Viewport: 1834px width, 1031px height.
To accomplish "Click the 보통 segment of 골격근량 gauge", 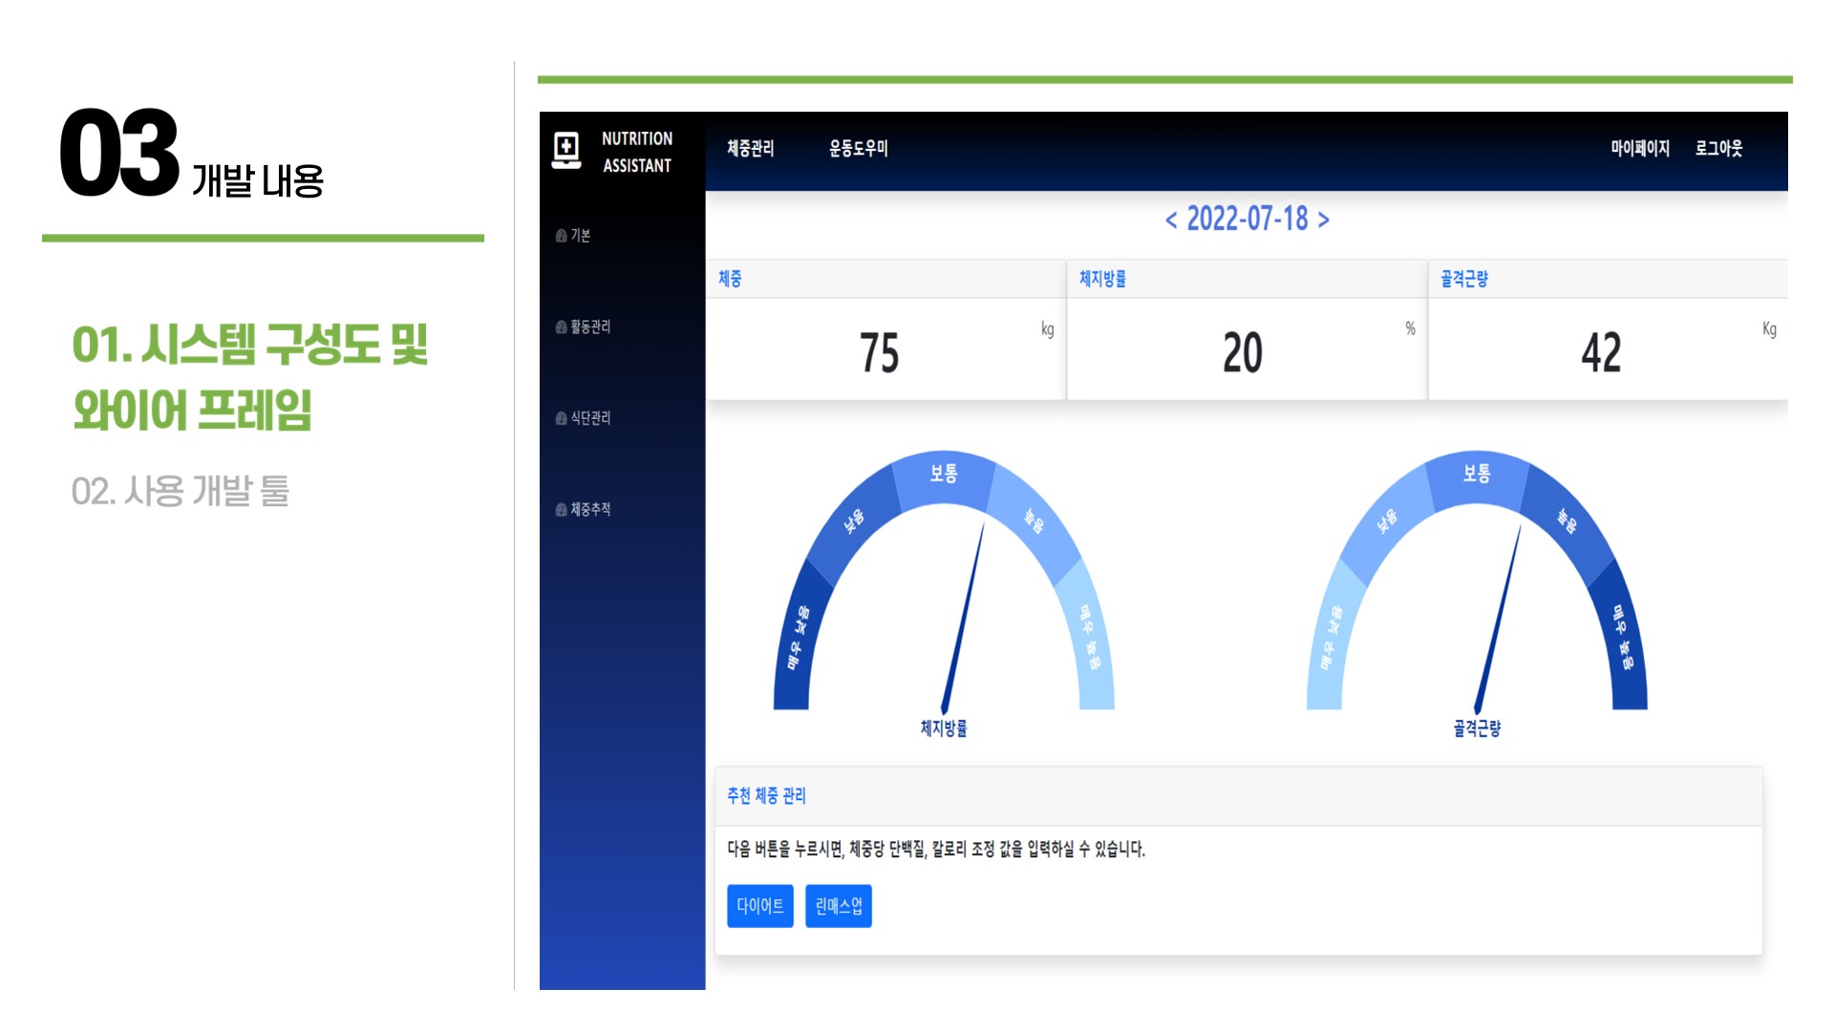I will click(x=1477, y=477).
